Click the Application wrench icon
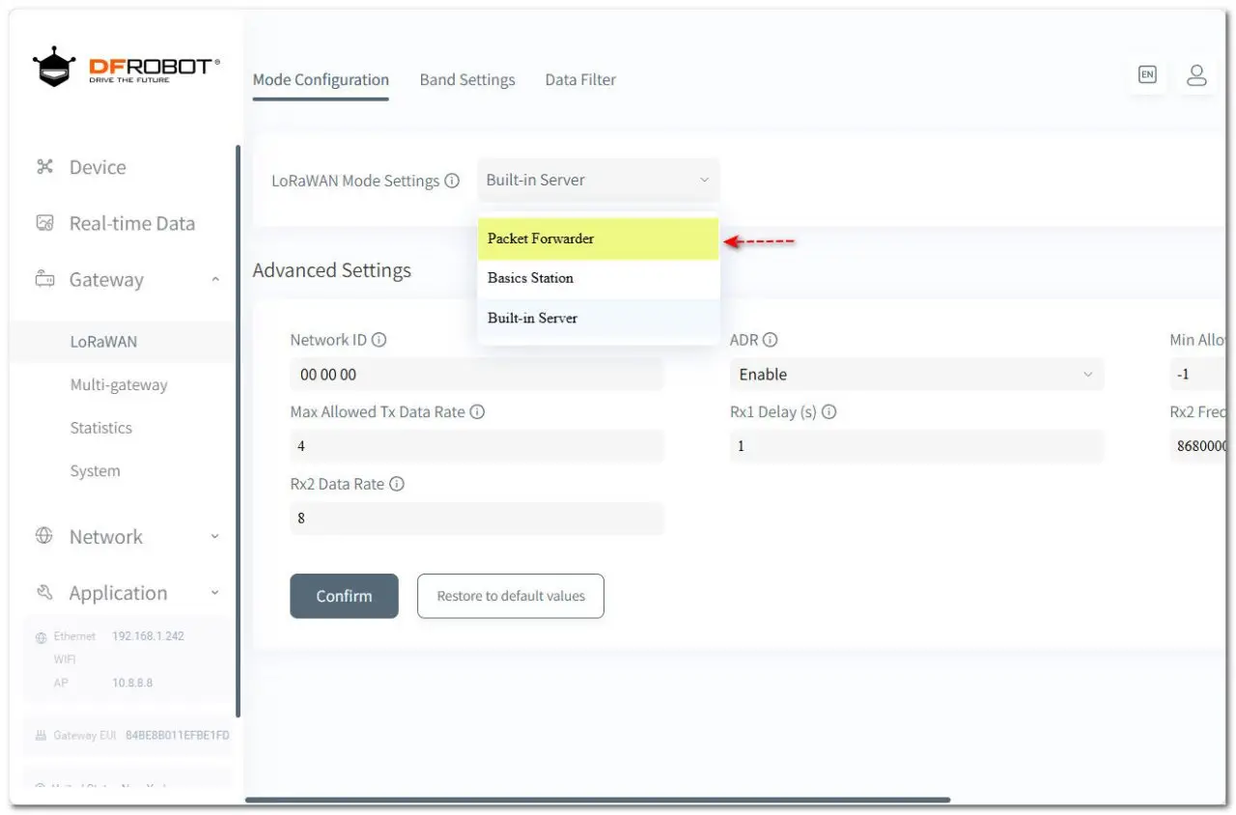The image size is (1236, 815). point(44,592)
